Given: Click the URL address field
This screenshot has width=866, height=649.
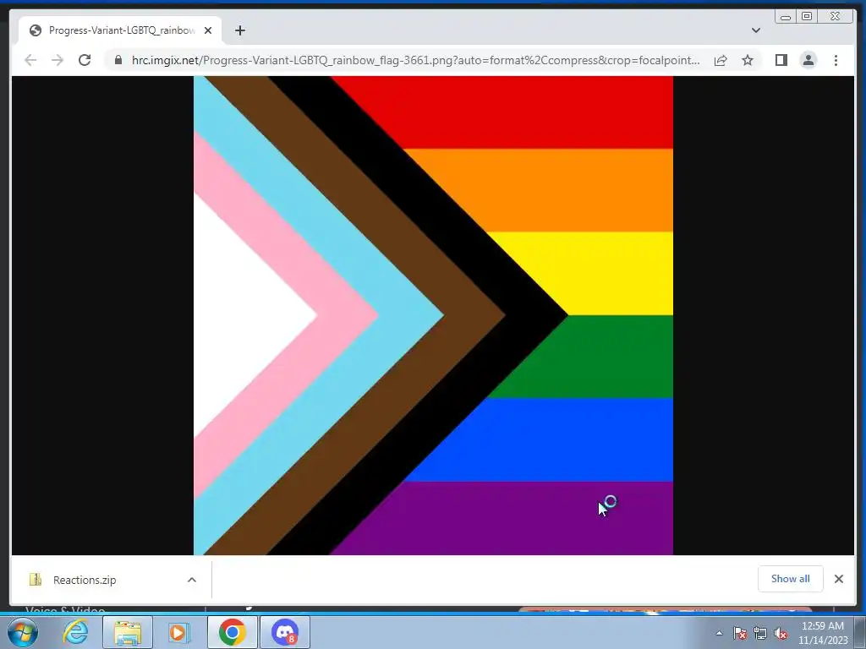Looking at the screenshot, I should (x=415, y=60).
